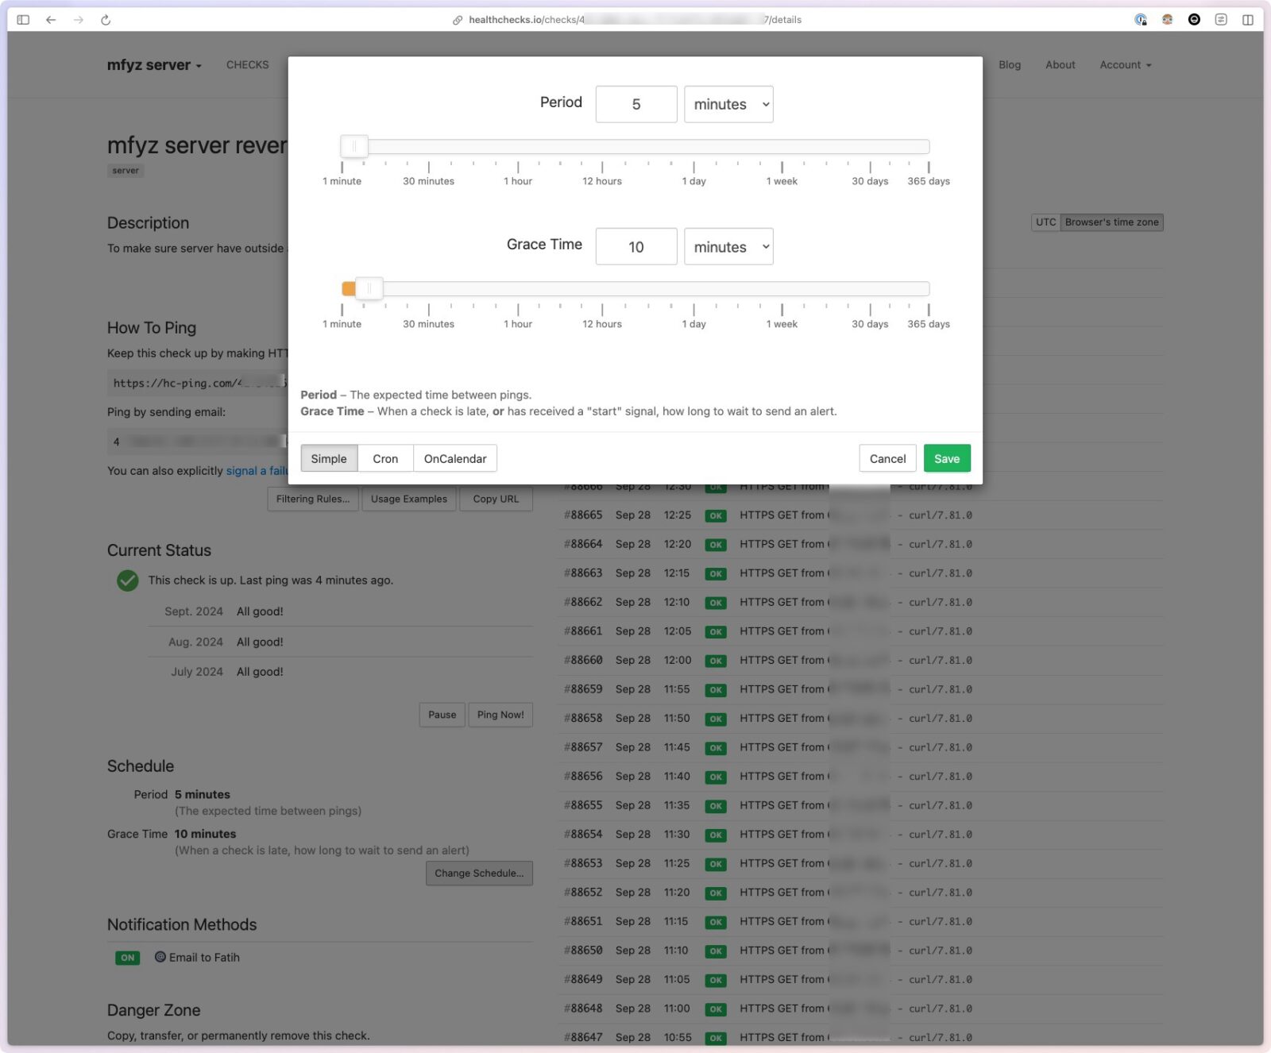Select the Simple schedule mode

(x=329, y=458)
